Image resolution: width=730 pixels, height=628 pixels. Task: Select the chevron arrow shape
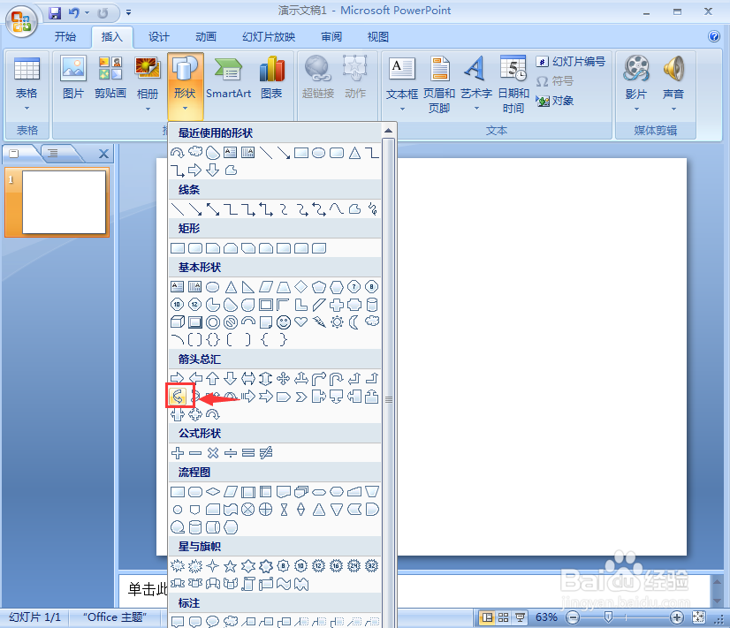(301, 397)
